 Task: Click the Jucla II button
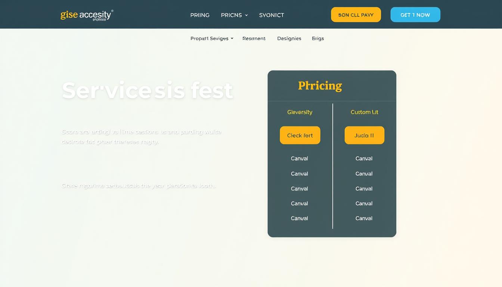click(x=364, y=135)
